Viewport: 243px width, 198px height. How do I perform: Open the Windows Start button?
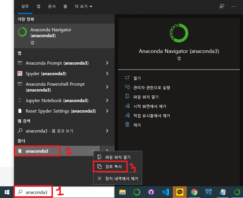pos(7,192)
